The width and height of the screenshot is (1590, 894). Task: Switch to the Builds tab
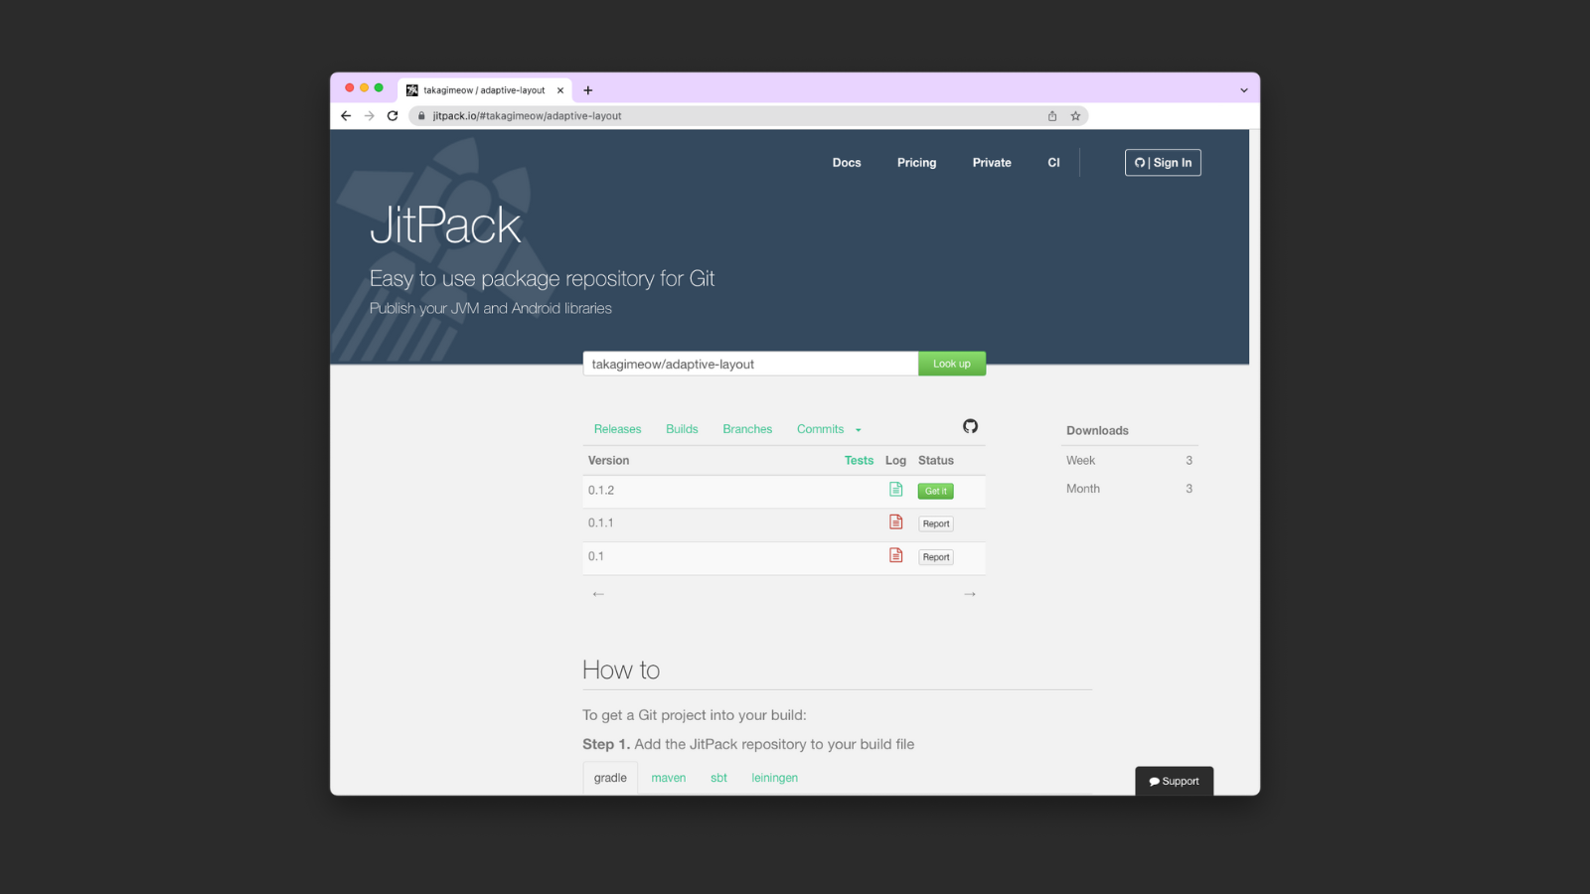682,429
